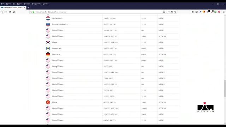Open the Справка menu
Screen dimensions: 226x127
point(46,4)
